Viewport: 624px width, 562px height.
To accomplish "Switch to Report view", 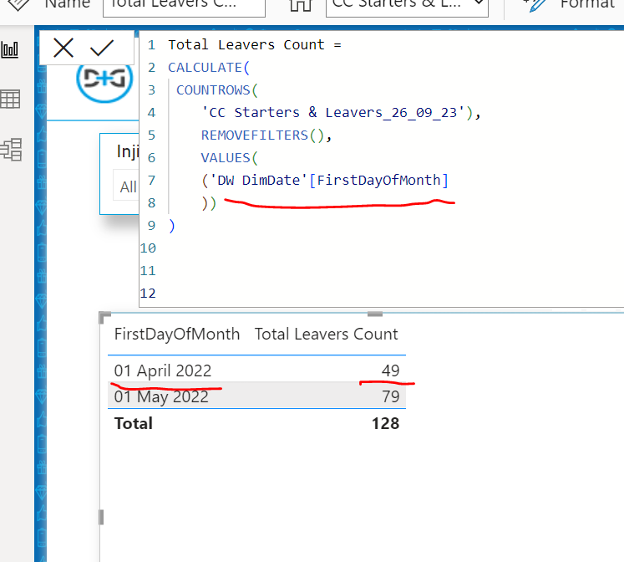I will 10,50.
